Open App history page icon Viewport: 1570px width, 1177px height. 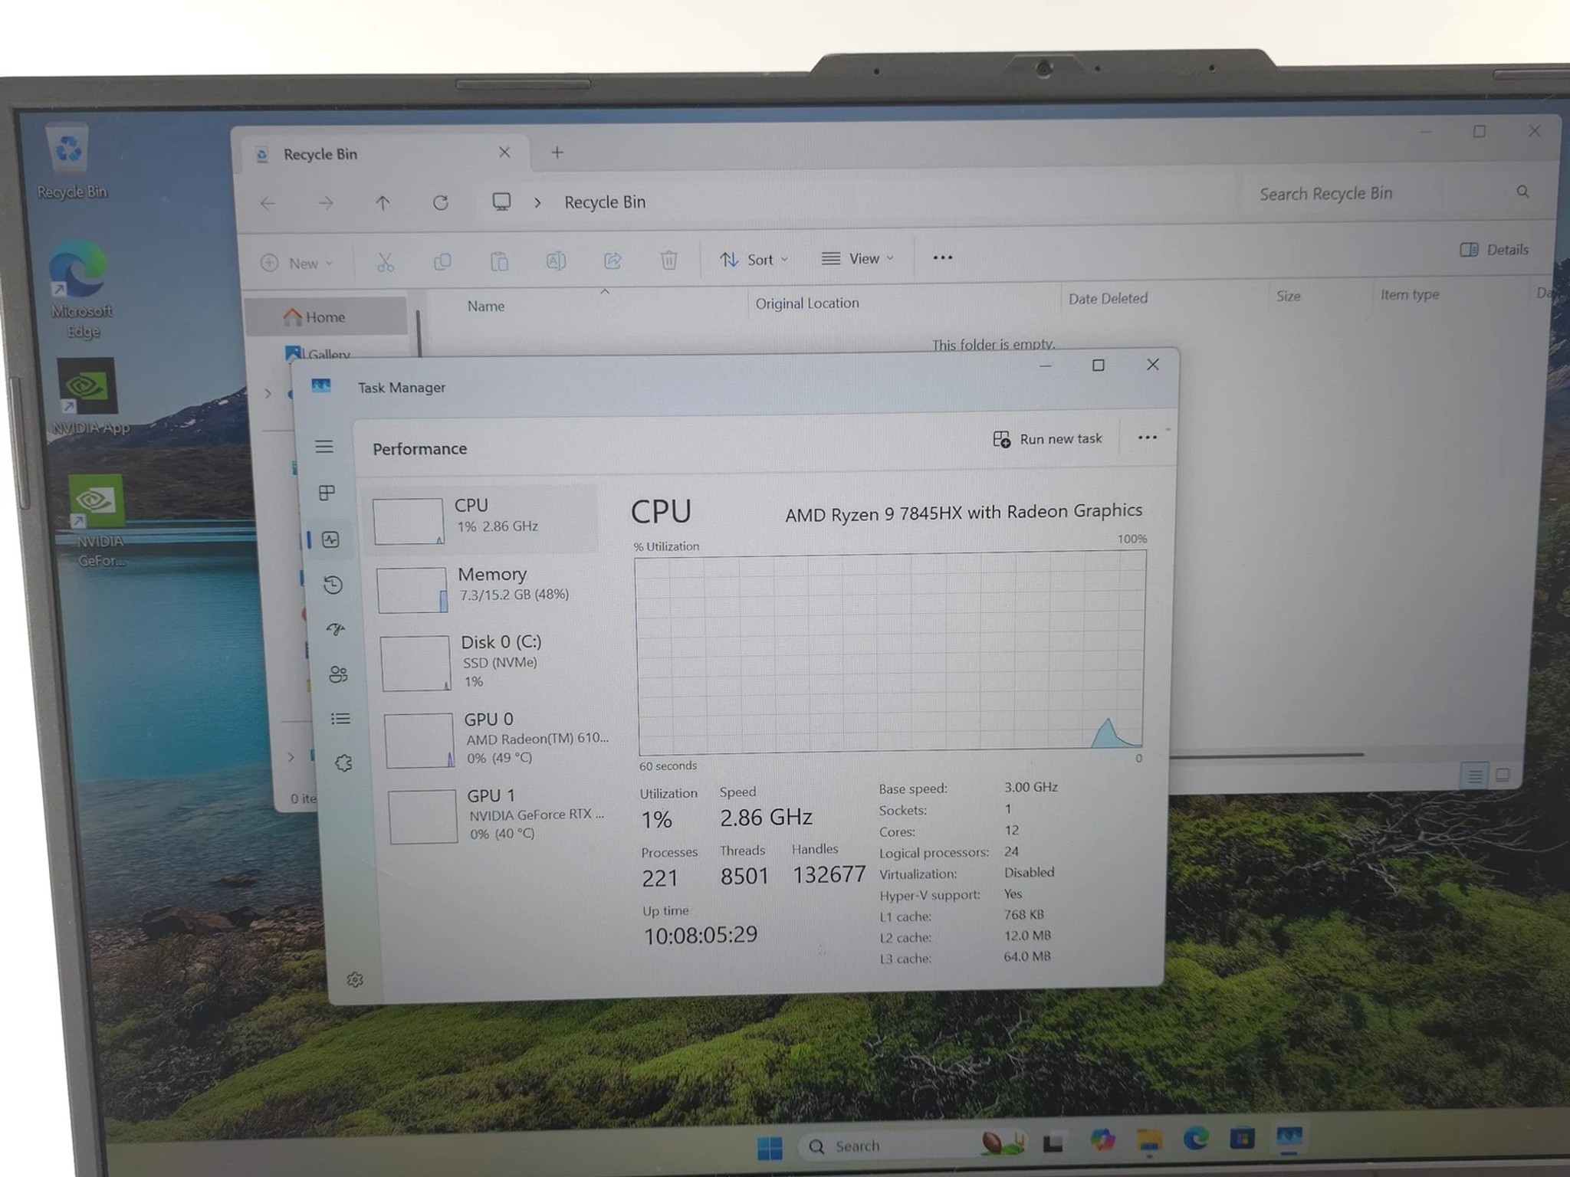(x=333, y=585)
